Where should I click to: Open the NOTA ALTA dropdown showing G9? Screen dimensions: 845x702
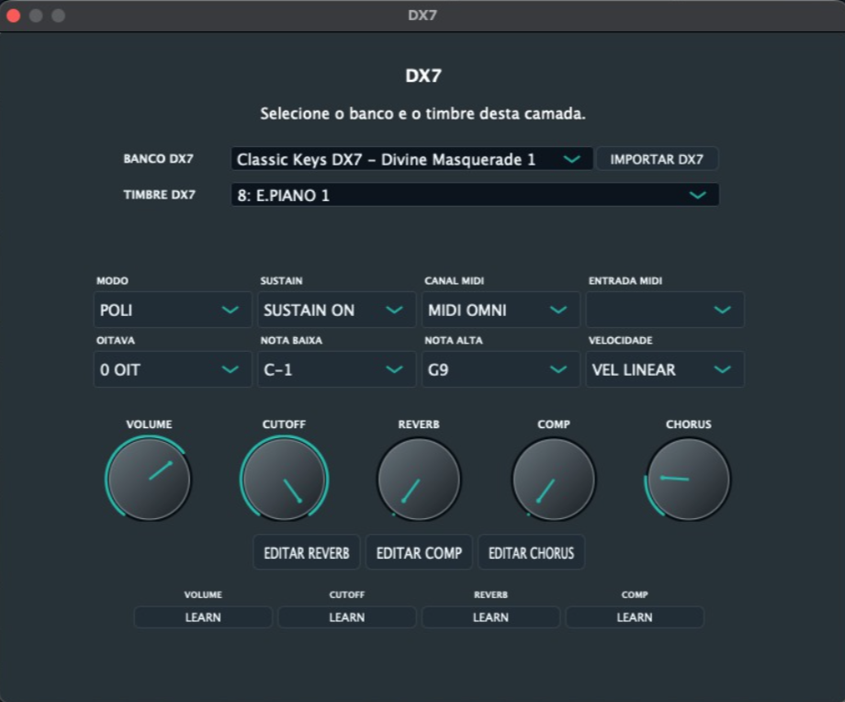(x=501, y=369)
